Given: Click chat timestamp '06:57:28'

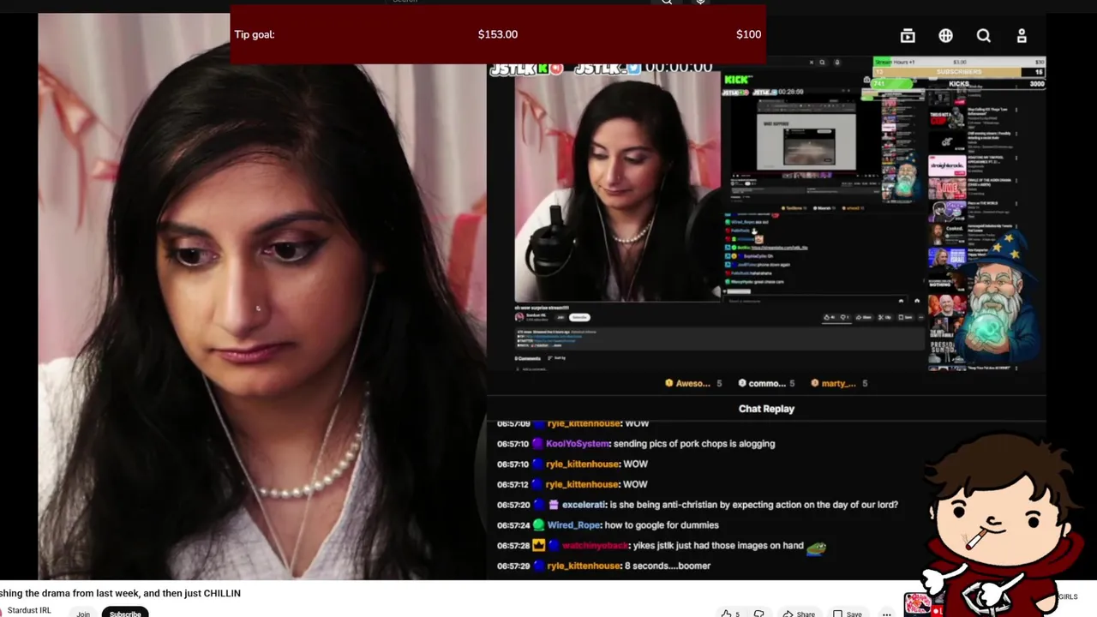Looking at the screenshot, I should pyautogui.click(x=513, y=546).
